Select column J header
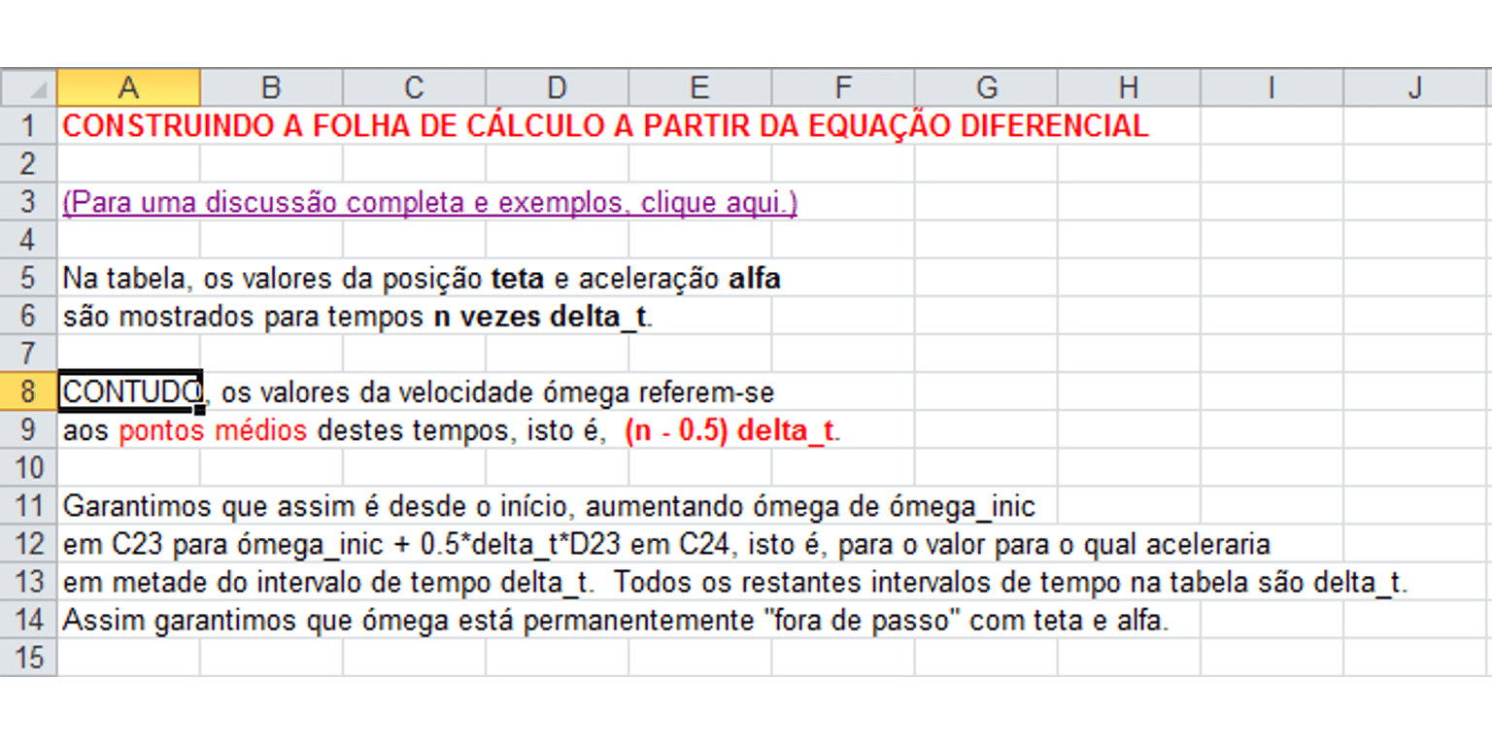This screenshot has height=746, width=1492. pos(1417,87)
